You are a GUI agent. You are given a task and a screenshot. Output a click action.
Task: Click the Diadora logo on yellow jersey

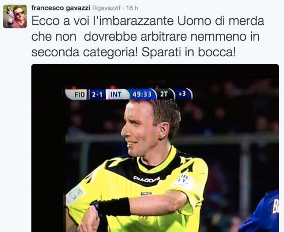point(146,180)
